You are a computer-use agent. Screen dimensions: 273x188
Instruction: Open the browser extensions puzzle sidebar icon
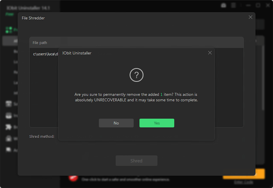tap(8, 127)
